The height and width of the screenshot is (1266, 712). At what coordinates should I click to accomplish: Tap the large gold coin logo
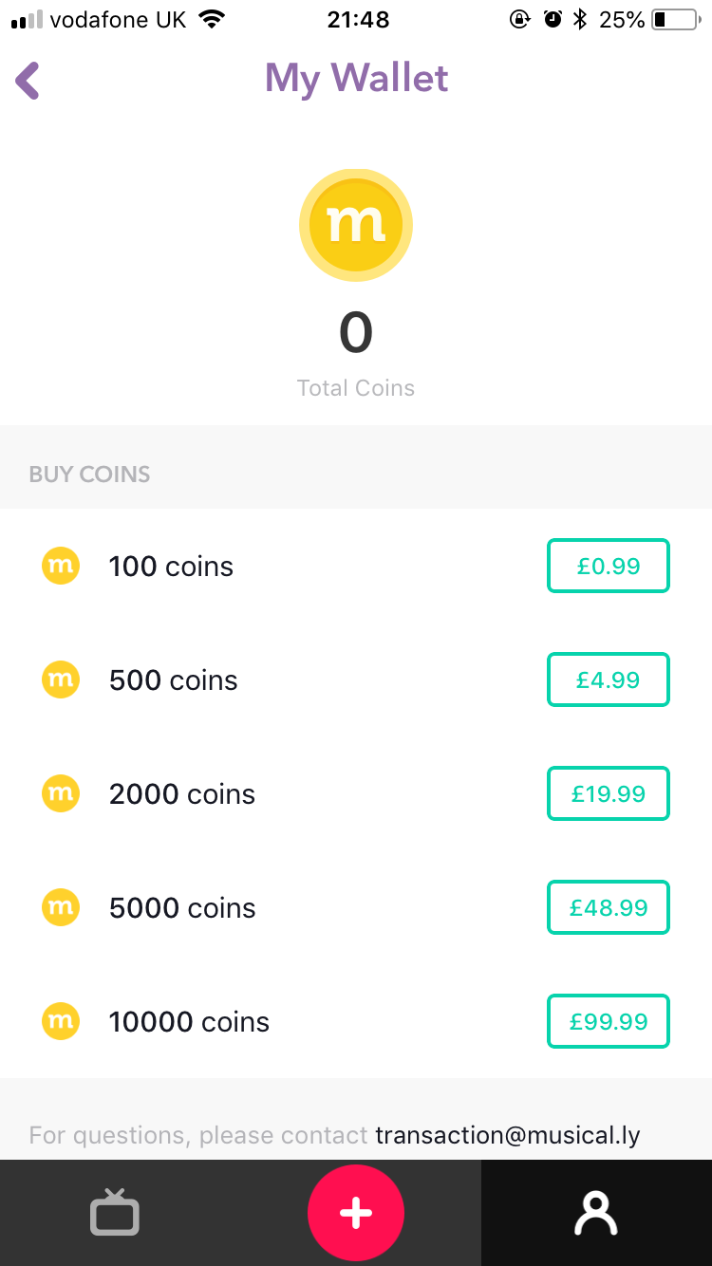pos(356,226)
